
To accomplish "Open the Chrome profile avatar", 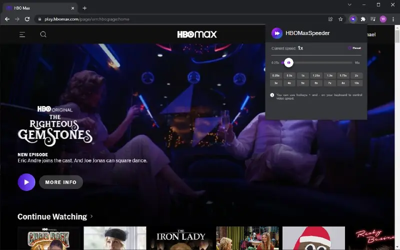I will coord(383,19).
